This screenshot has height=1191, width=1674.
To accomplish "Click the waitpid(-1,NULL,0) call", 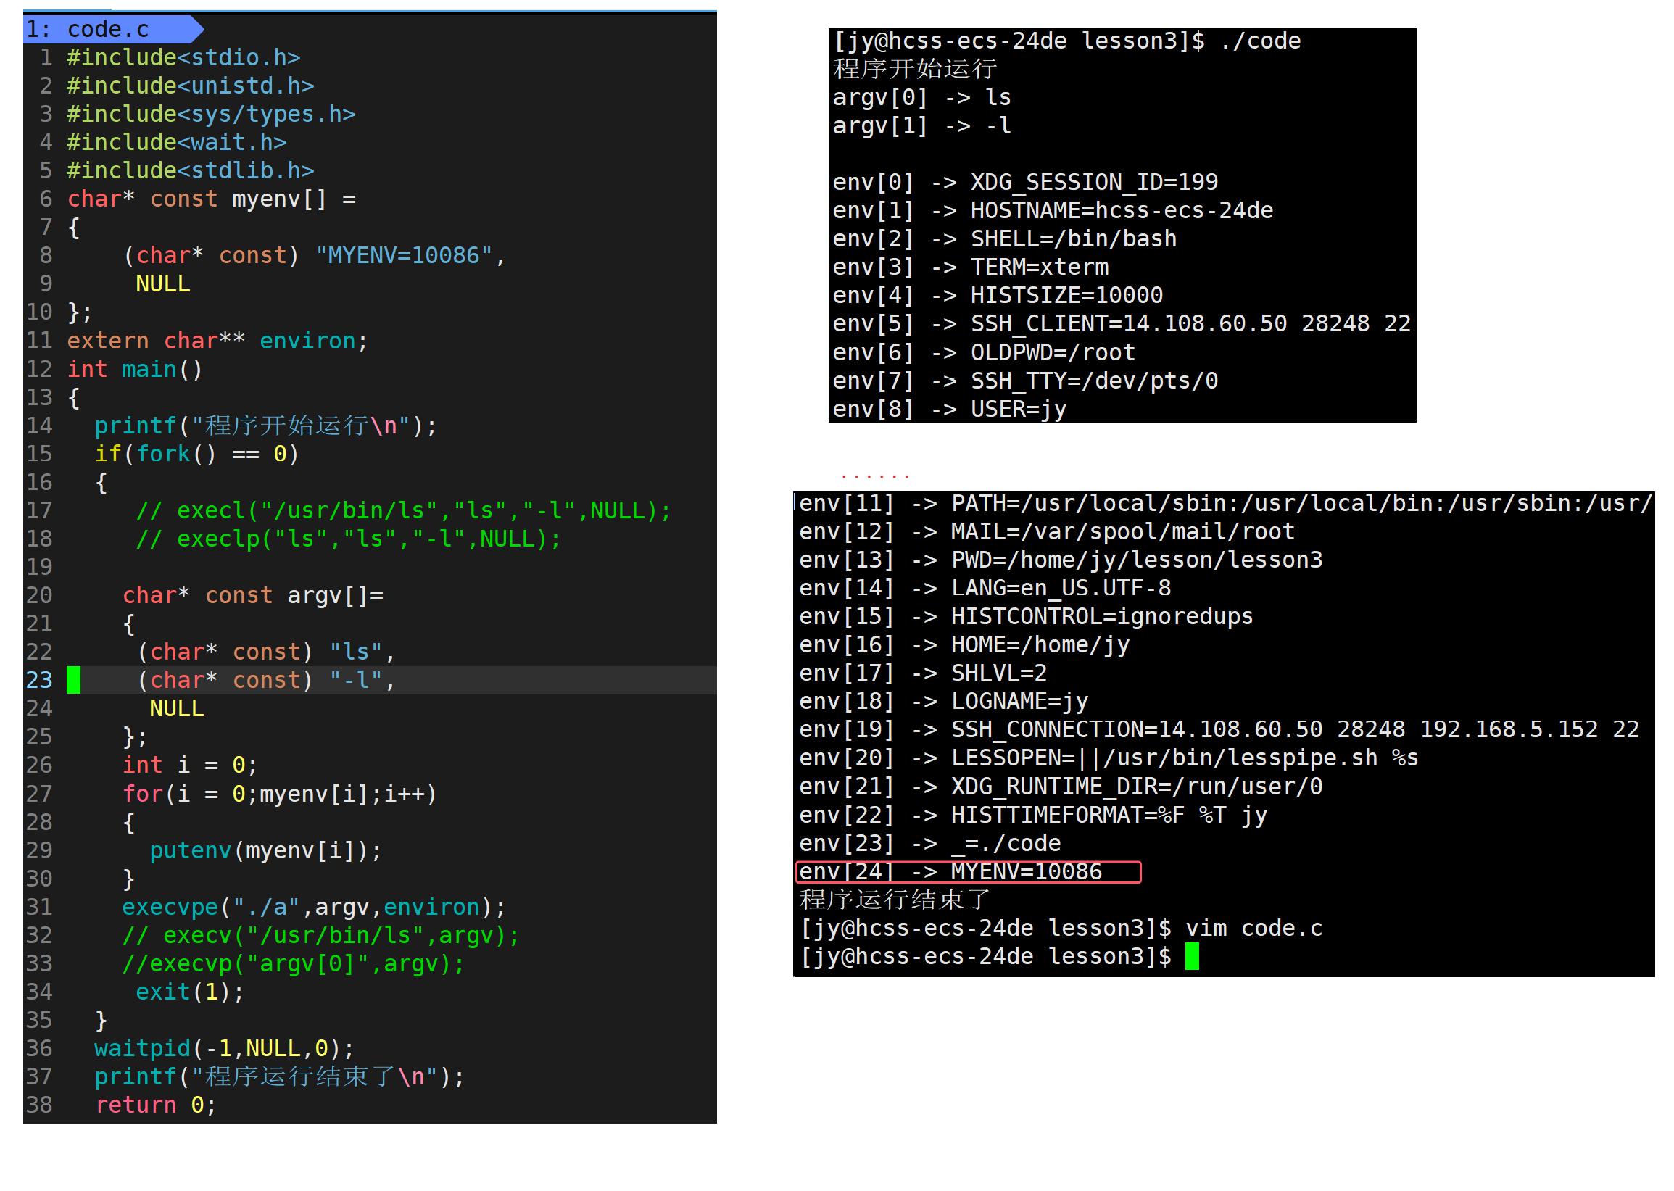I will pos(223,1049).
